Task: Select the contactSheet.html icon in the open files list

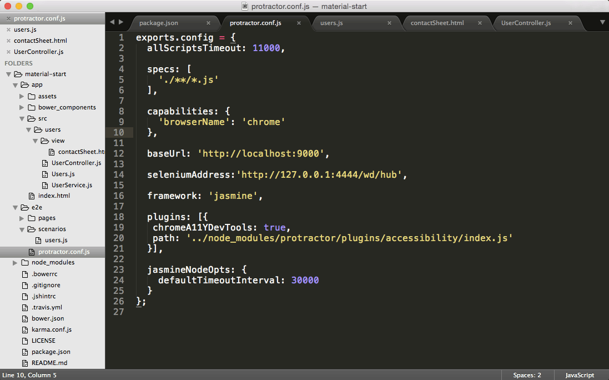Action: (9, 41)
